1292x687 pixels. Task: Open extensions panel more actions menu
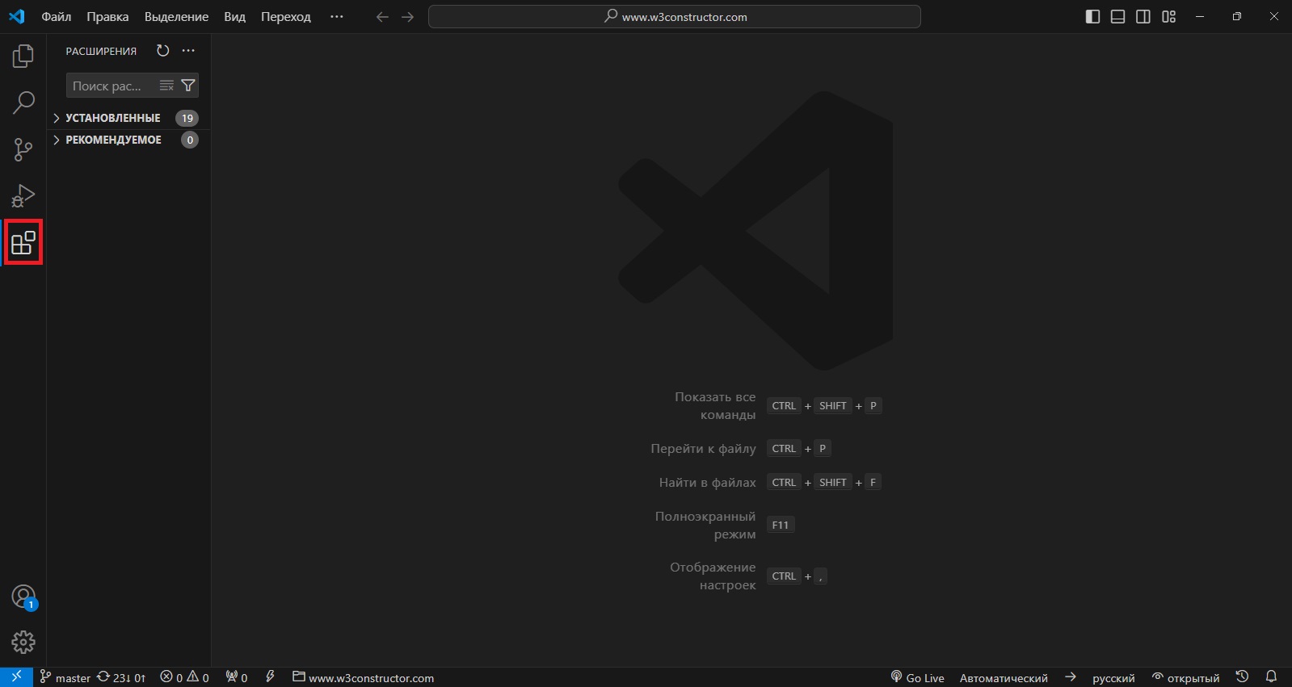[x=188, y=50]
